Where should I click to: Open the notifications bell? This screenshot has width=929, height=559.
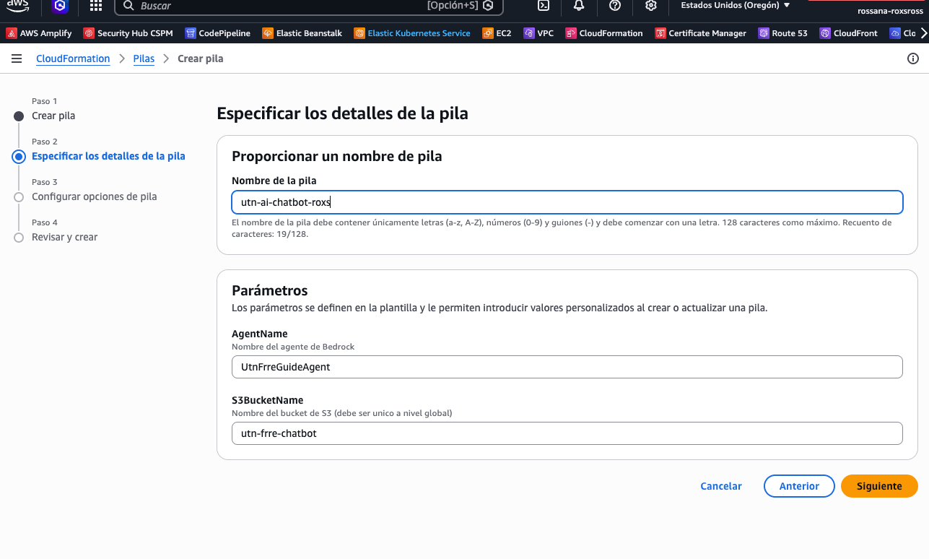click(x=579, y=6)
